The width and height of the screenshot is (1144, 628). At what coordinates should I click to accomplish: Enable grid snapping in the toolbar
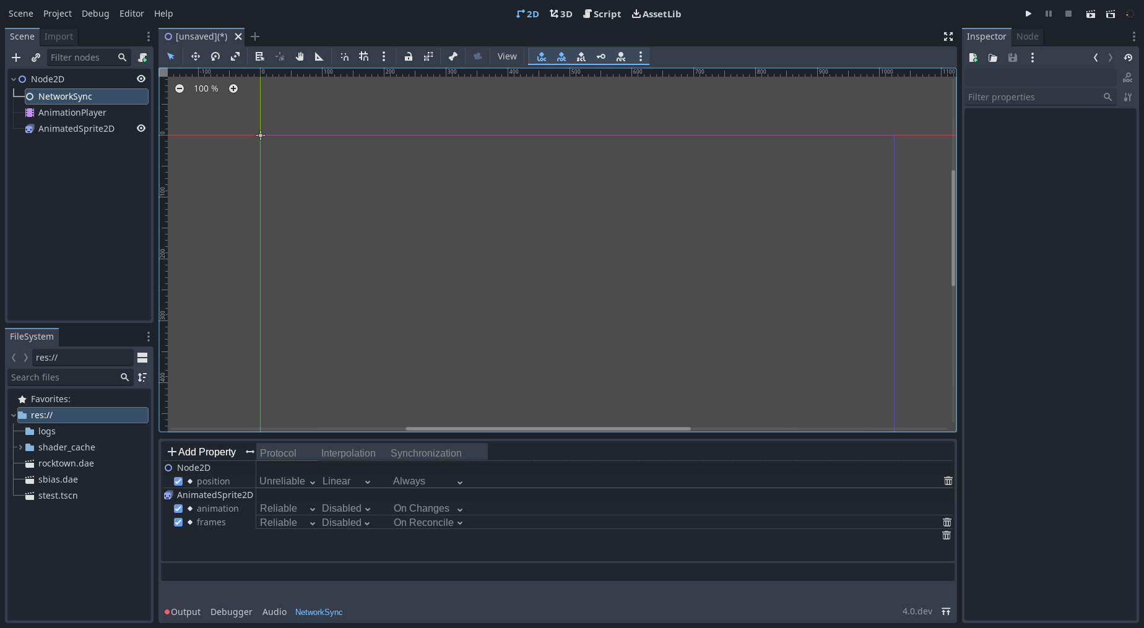[363, 56]
